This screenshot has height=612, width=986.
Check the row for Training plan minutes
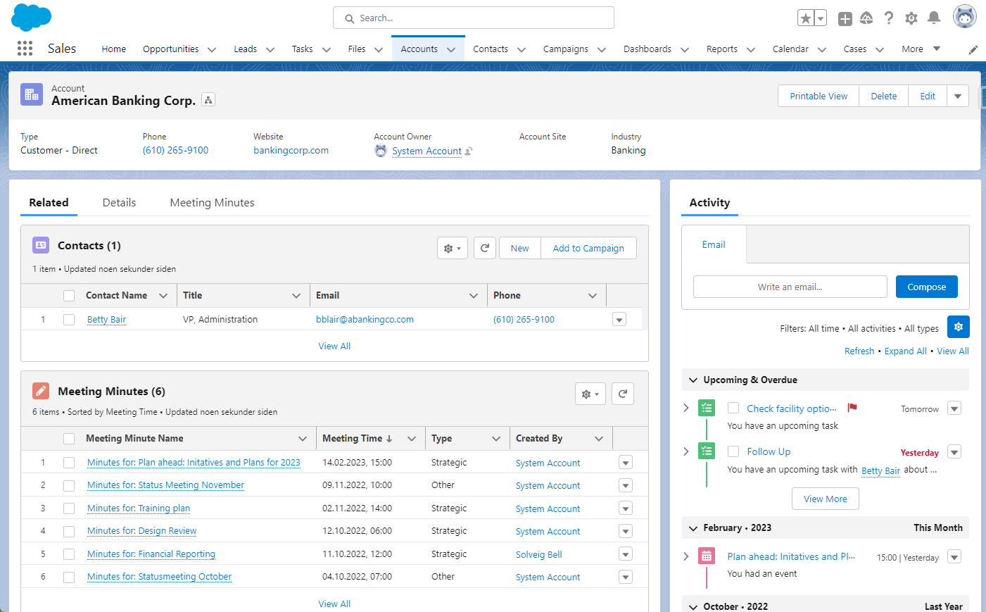(69, 508)
